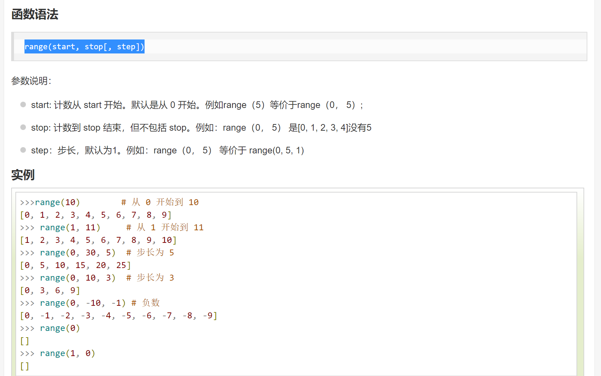Screen dimensions: 601x376
Task: Click the output ending with 9, 10]
Action: tap(98, 240)
